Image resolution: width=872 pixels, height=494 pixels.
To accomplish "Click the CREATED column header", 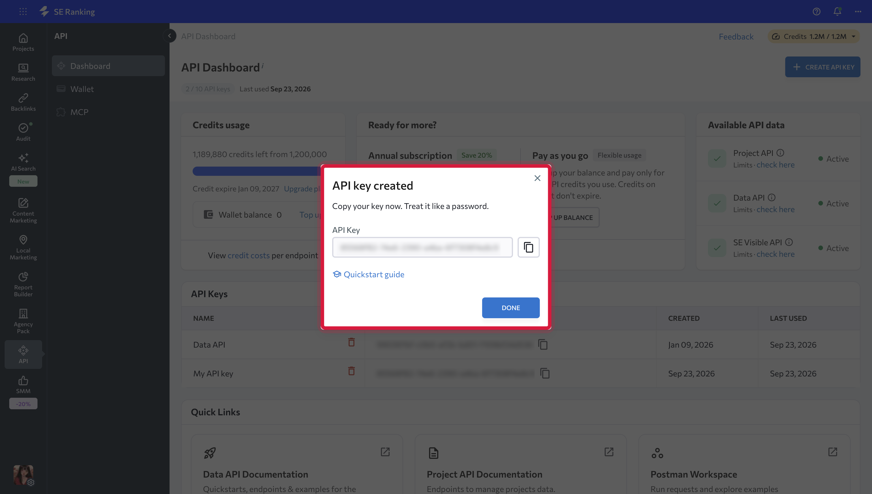I will pyautogui.click(x=684, y=318).
